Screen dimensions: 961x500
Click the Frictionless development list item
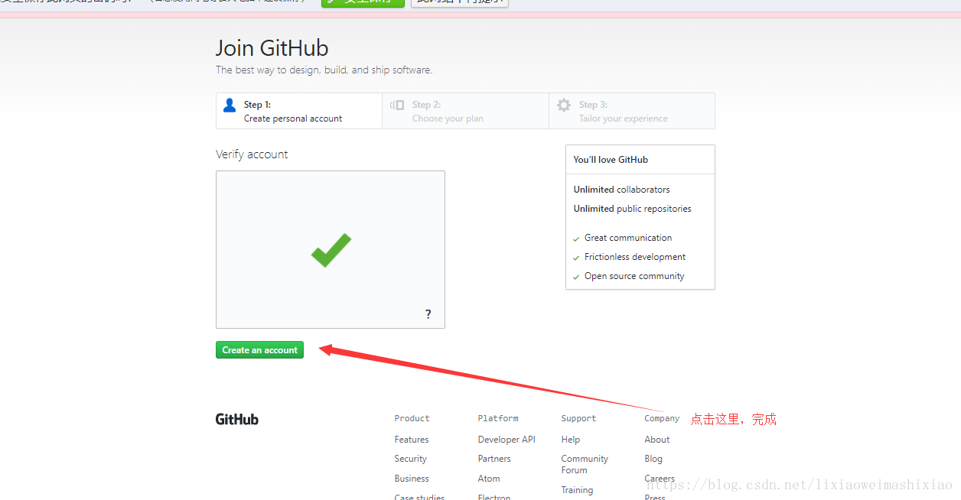[635, 257]
